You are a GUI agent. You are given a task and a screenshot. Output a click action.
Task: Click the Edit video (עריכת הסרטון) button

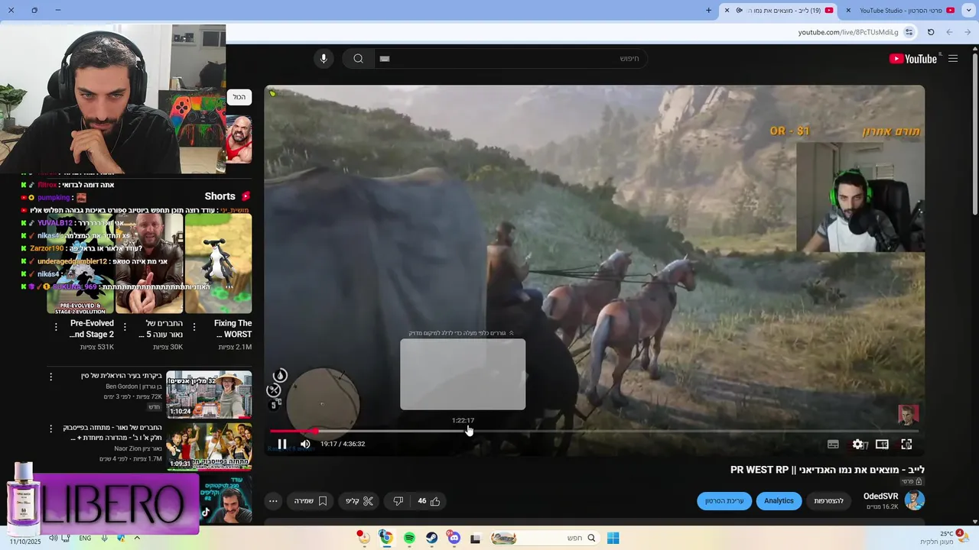coord(724,501)
